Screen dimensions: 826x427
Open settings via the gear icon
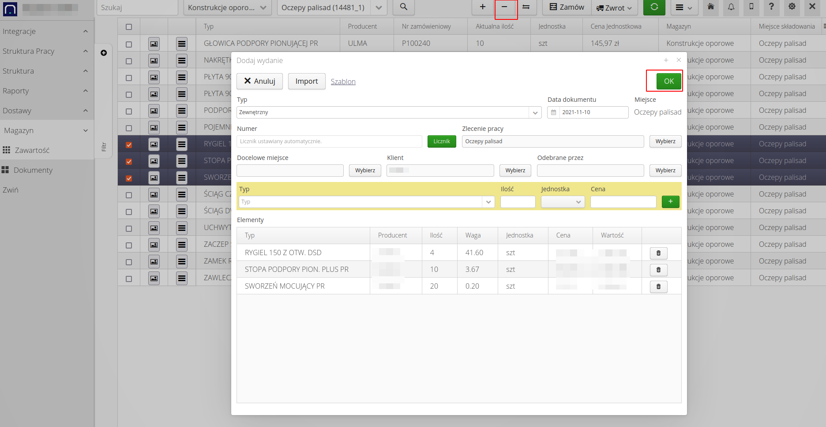[792, 7]
